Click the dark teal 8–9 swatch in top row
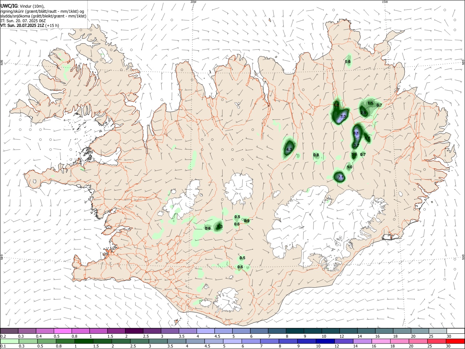 click(295, 331)
